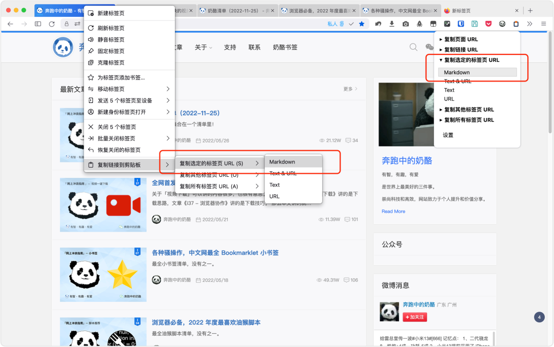Click the gold star panda article thumbnail

click(x=103, y=274)
